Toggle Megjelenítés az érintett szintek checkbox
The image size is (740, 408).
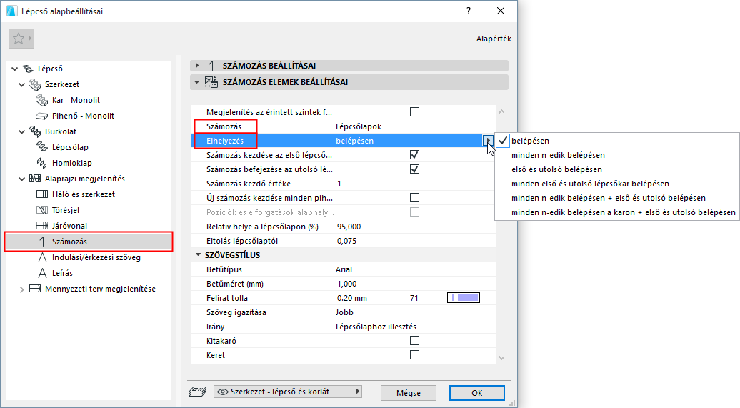pos(414,112)
